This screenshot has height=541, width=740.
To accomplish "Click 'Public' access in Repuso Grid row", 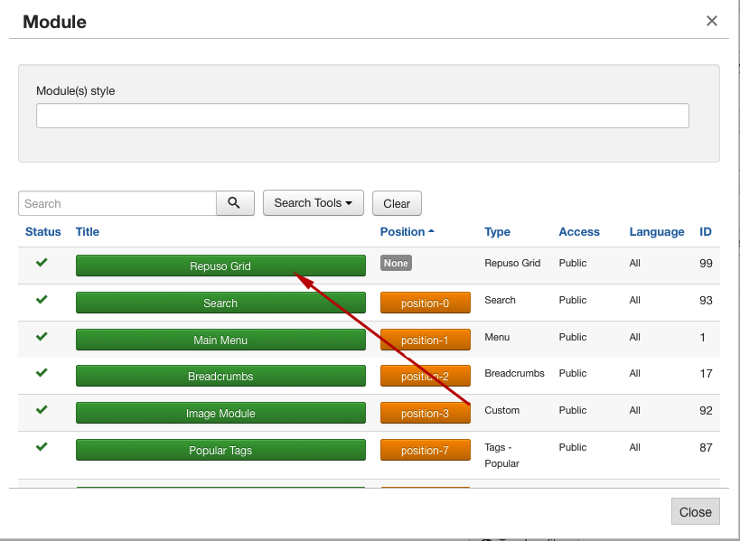I will pyautogui.click(x=573, y=263).
